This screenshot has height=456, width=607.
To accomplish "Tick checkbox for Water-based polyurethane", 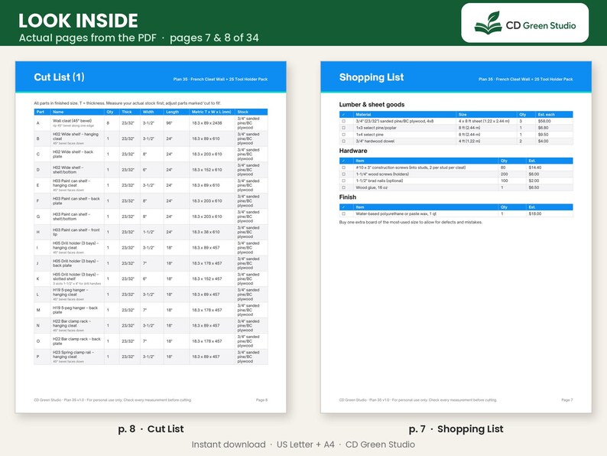I will pos(343,214).
